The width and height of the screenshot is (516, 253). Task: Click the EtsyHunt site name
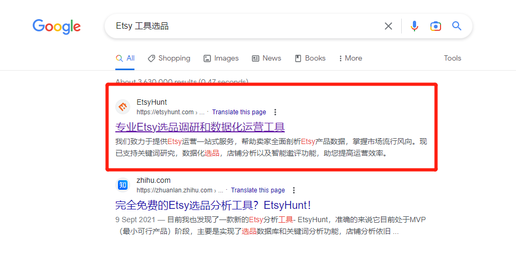point(151,103)
